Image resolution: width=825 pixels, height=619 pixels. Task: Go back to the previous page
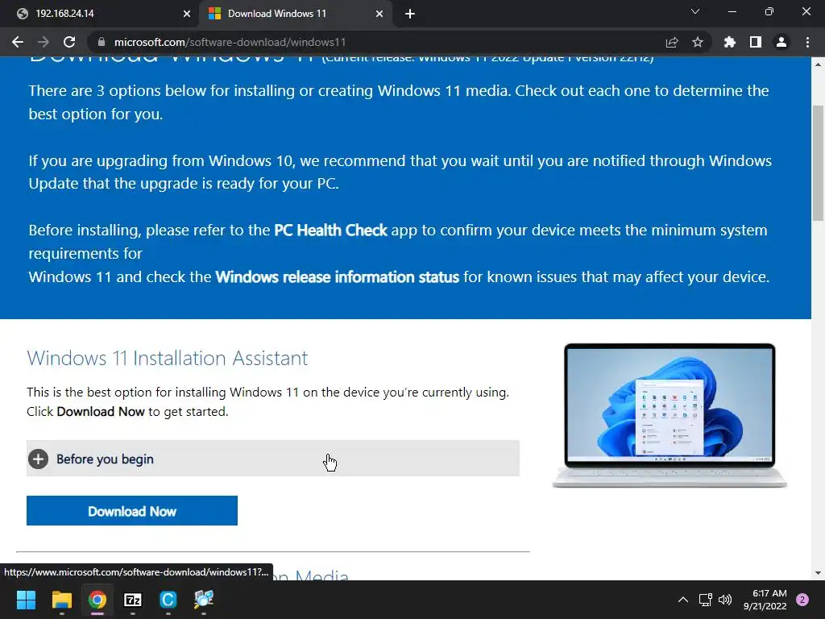pos(18,42)
